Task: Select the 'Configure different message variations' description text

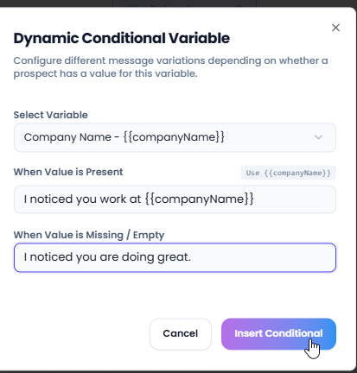Action: coord(170,67)
